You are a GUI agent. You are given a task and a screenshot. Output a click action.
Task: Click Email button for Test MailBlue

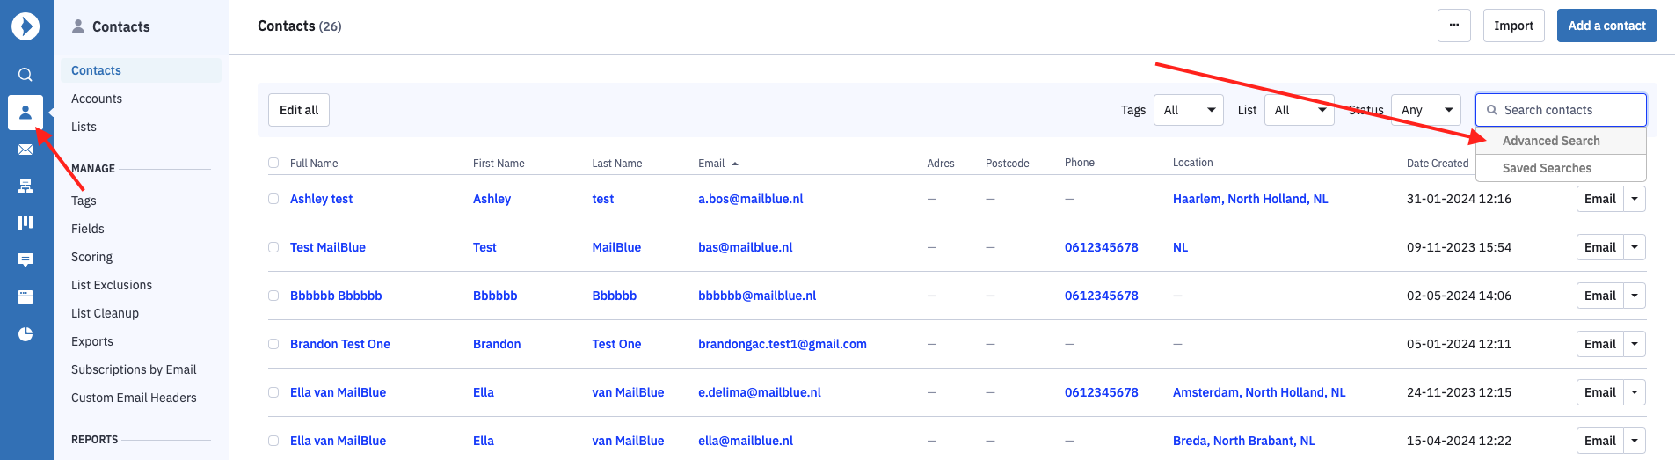point(1599,247)
